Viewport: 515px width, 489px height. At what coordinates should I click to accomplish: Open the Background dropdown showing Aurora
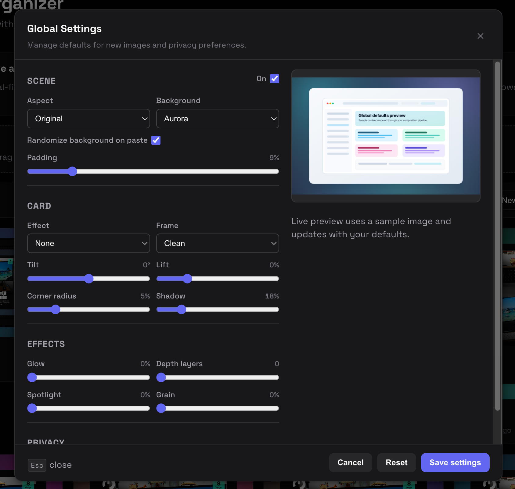(217, 119)
